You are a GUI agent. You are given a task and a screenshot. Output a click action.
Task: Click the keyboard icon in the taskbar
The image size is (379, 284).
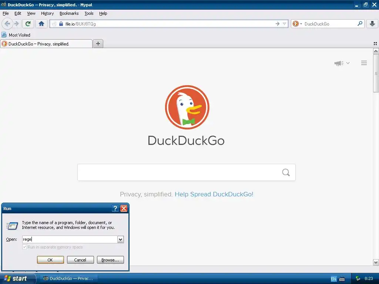(x=342, y=279)
